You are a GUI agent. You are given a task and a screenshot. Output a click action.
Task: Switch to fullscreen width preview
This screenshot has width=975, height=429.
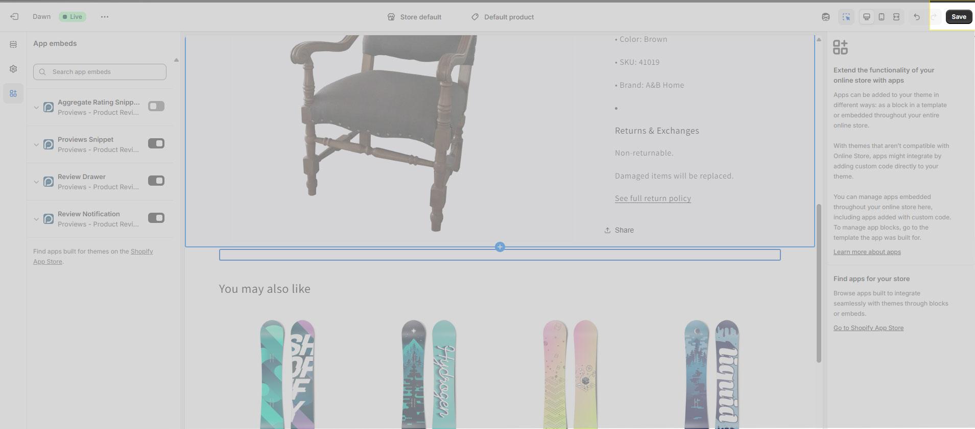click(x=896, y=17)
